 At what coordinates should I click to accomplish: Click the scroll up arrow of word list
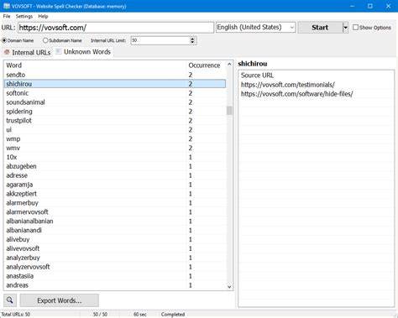(229, 64)
